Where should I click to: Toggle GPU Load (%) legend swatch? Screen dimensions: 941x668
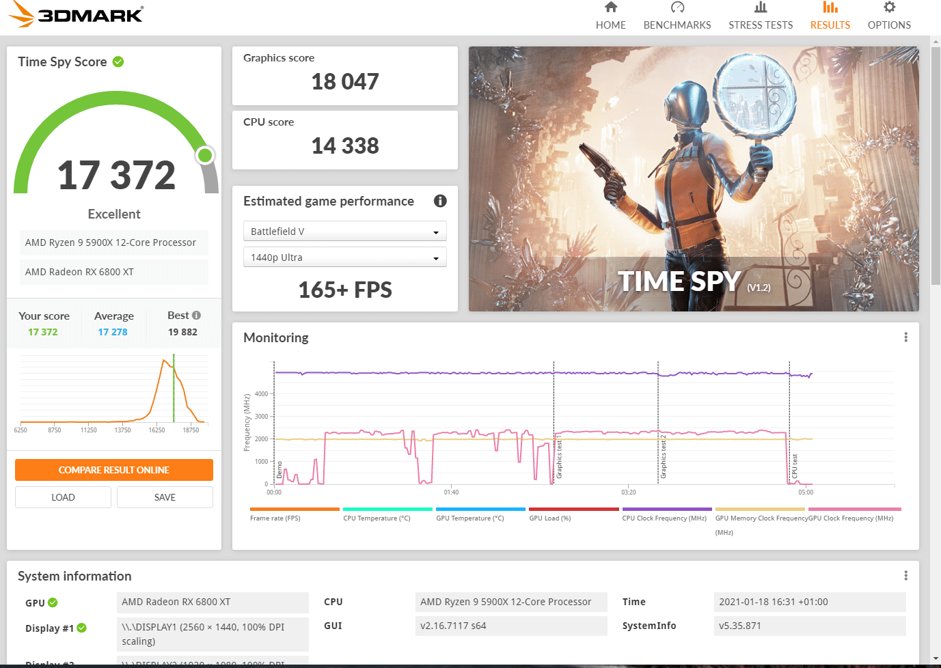coord(574,509)
